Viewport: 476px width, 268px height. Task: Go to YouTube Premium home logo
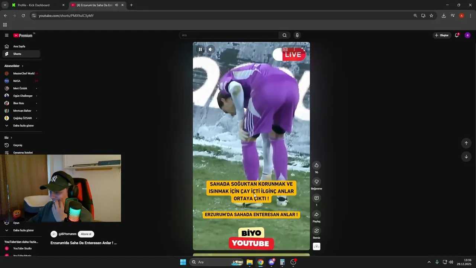(x=23, y=35)
